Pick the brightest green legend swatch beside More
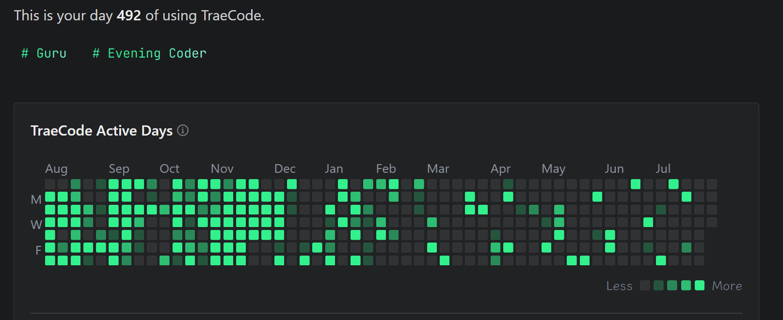Screen dimensions: 783x320 [700, 285]
